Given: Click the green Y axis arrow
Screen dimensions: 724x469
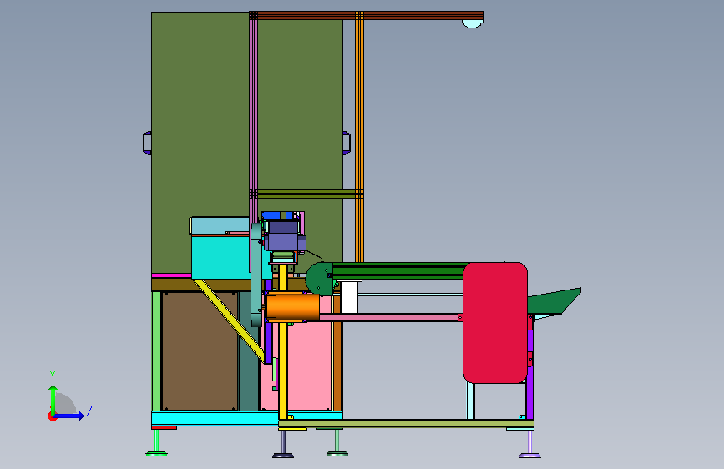Looking at the screenshot, I should [53, 399].
